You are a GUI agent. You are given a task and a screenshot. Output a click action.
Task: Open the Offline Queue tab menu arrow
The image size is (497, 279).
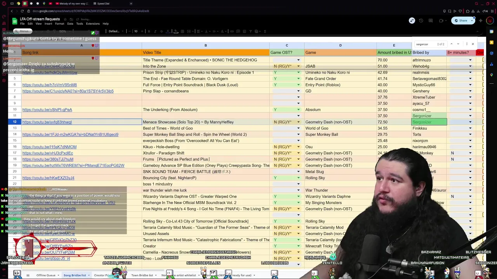tap(58, 275)
